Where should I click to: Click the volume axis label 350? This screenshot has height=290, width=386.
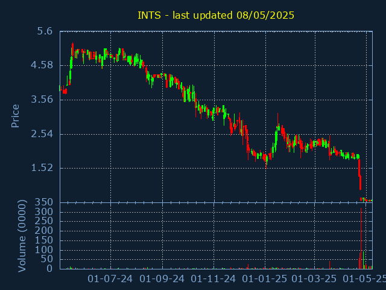pyautogui.click(x=43, y=202)
